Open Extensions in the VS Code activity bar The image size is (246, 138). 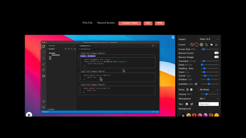point(43,70)
